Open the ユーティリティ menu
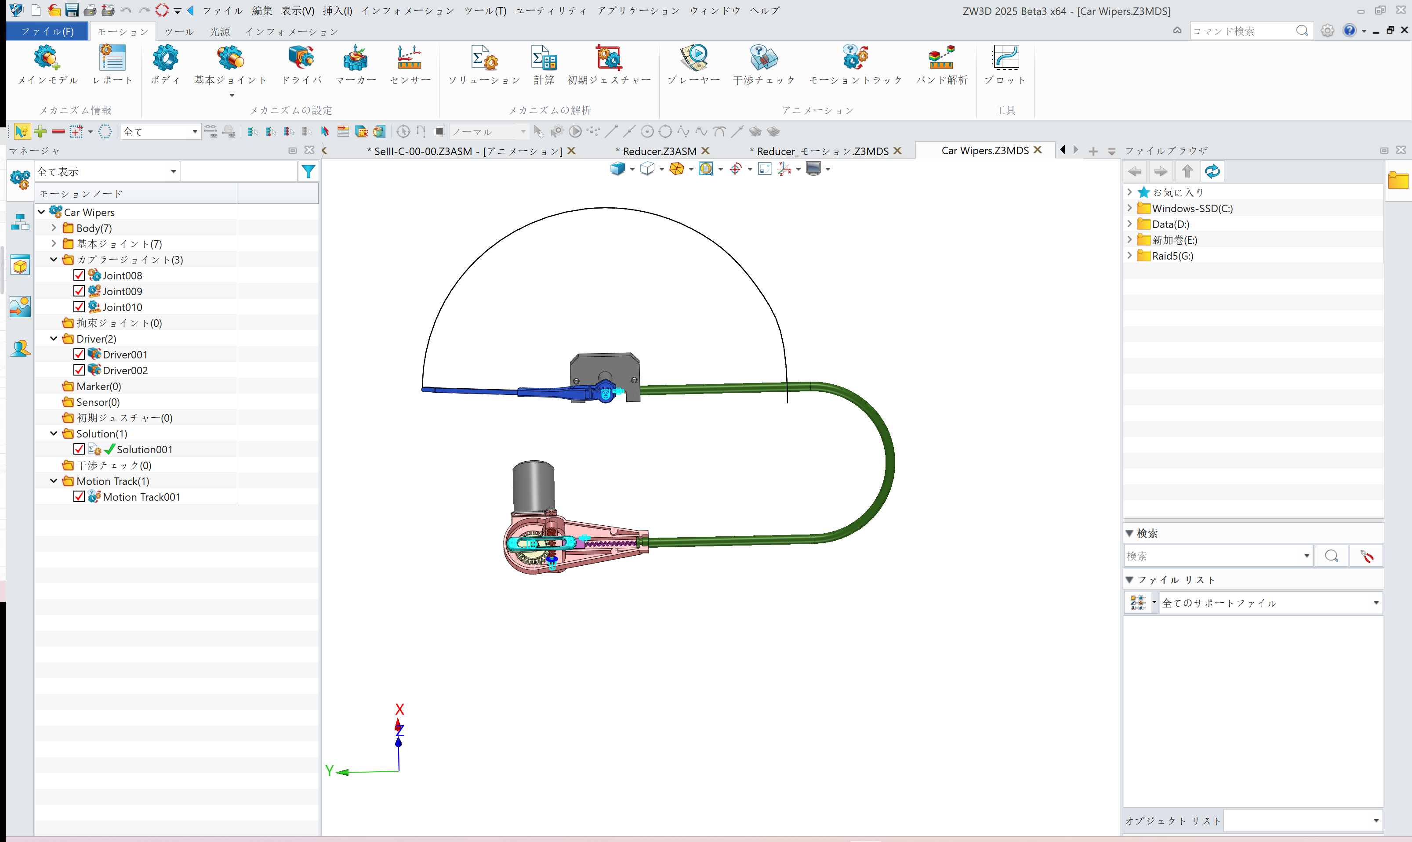The height and width of the screenshot is (842, 1412). click(551, 11)
